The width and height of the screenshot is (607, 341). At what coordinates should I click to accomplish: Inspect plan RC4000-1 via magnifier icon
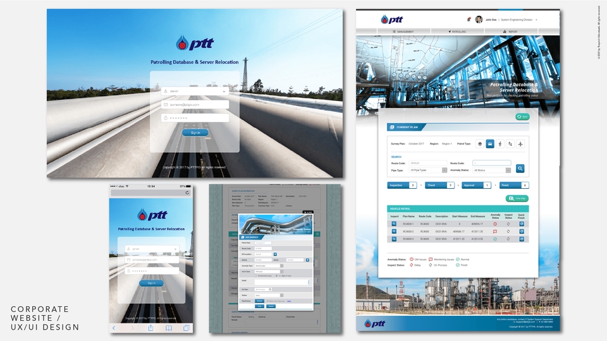click(394, 224)
